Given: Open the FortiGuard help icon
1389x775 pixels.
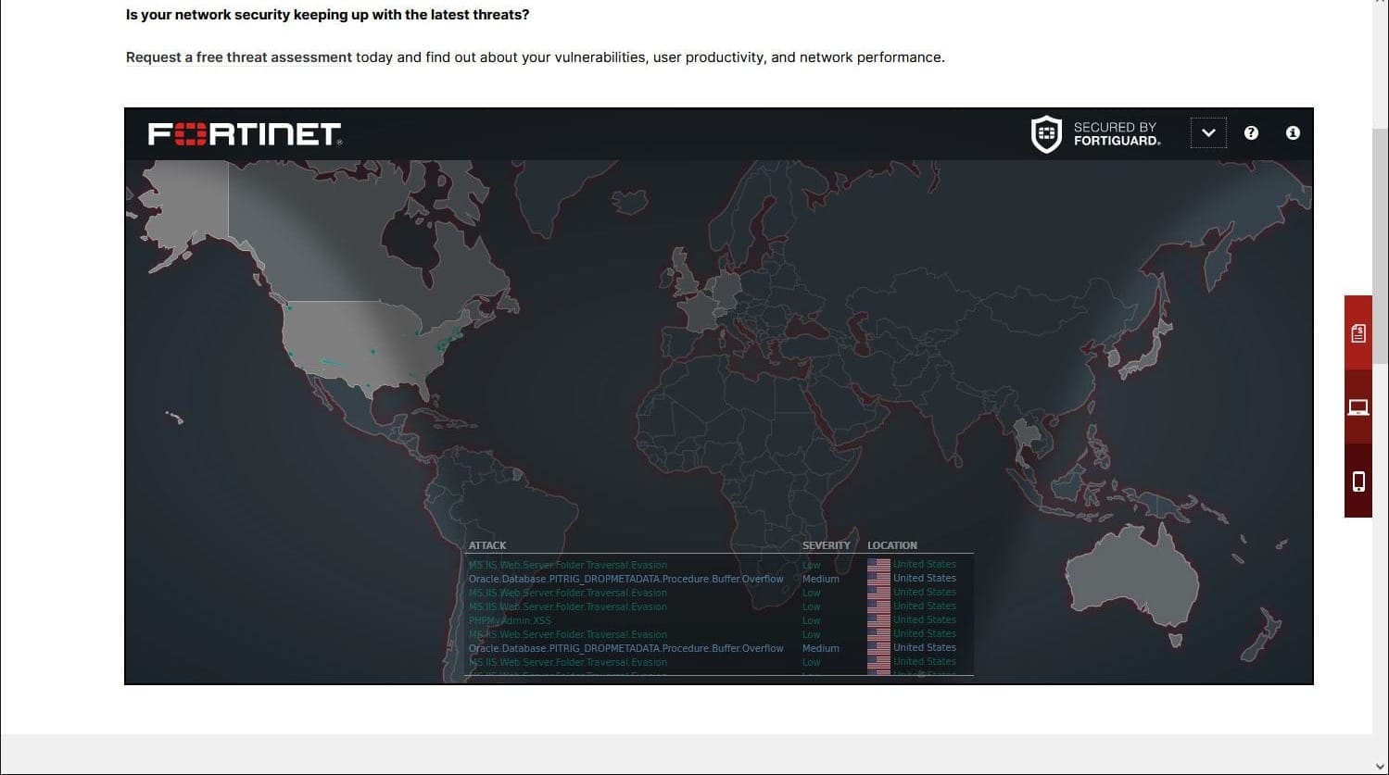Looking at the screenshot, I should (x=1251, y=132).
